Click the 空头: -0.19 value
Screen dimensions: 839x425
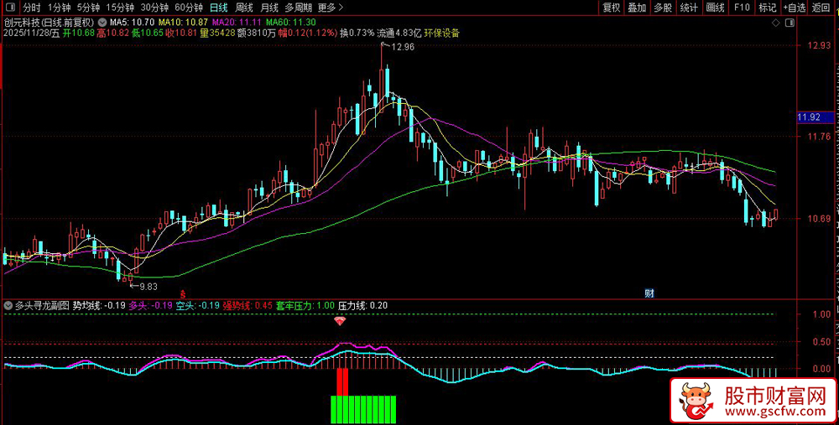[x=198, y=306]
